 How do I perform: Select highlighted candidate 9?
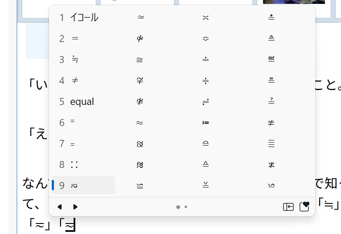pos(83,185)
